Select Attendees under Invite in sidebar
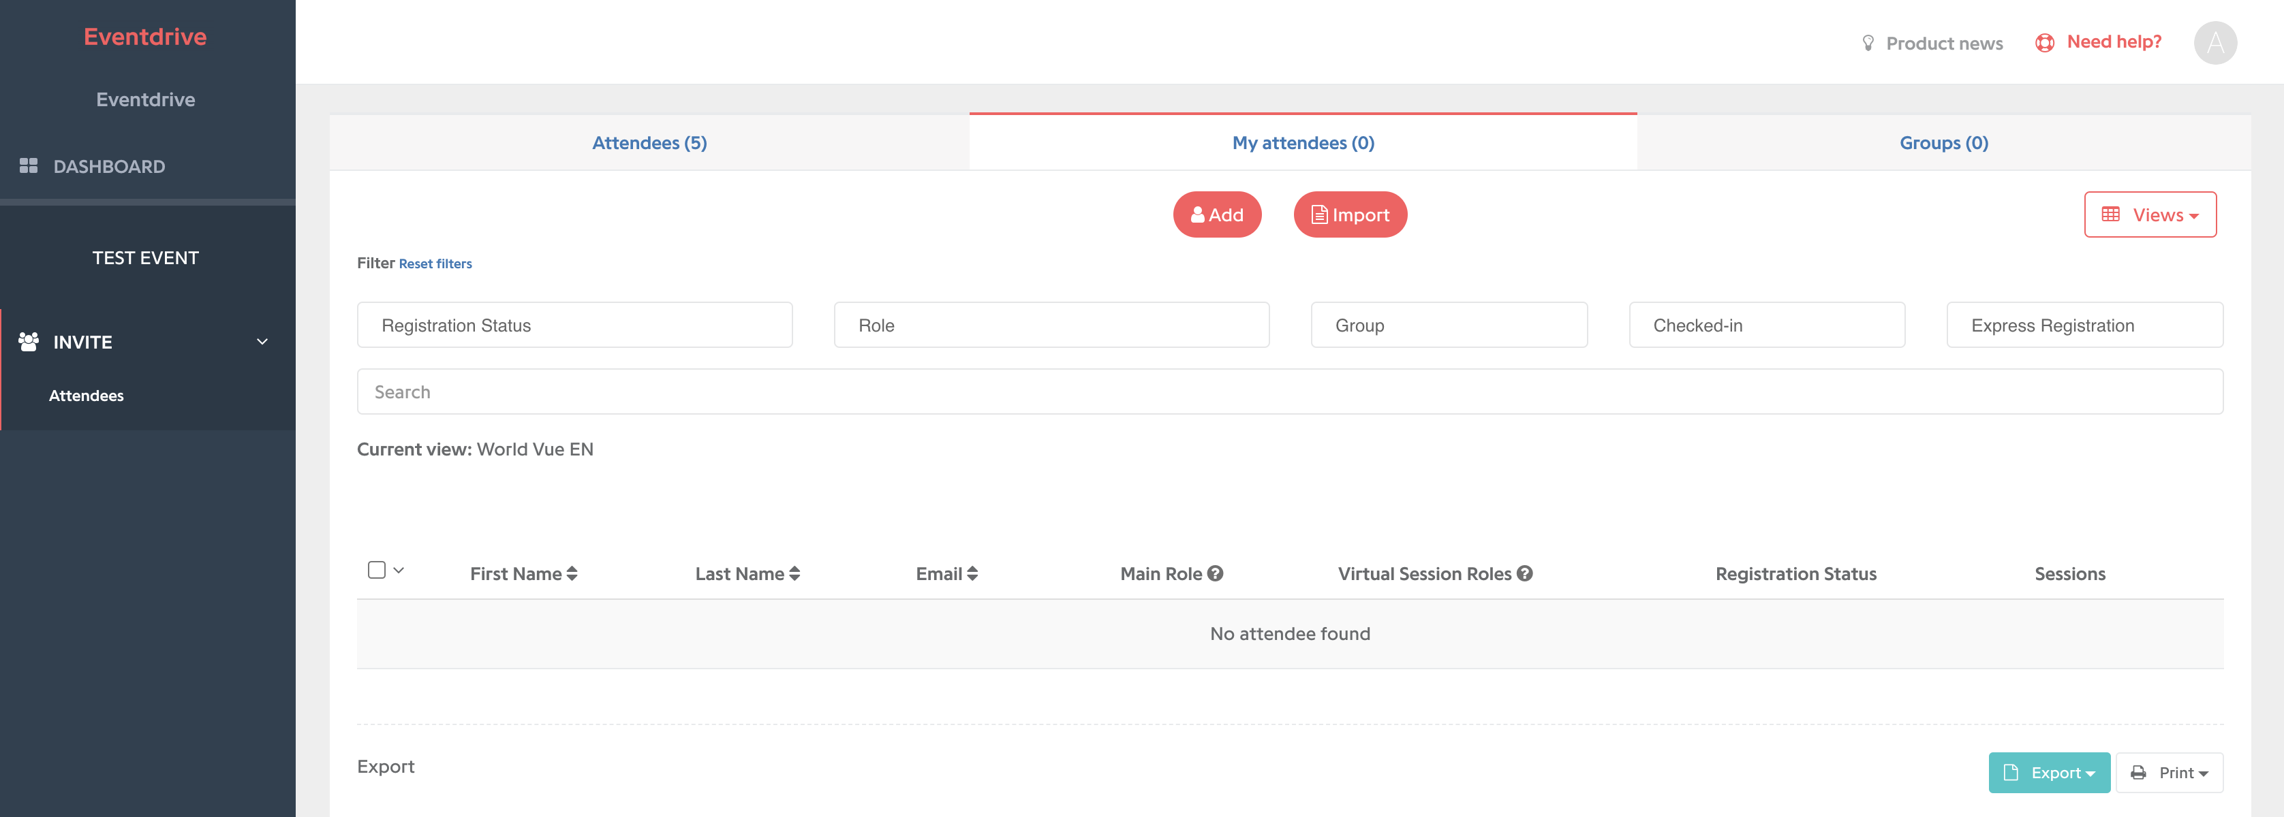Image resolution: width=2284 pixels, height=817 pixels. [x=86, y=395]
